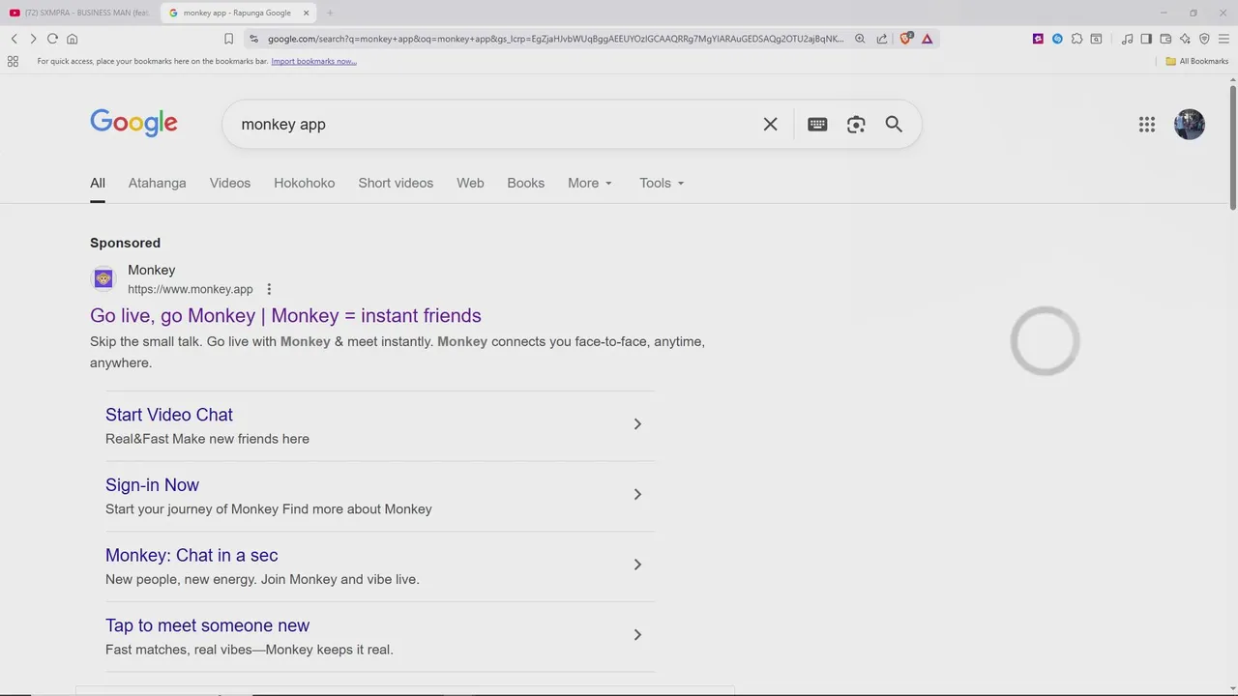Expand the Tools dropdown

(662, 183)
